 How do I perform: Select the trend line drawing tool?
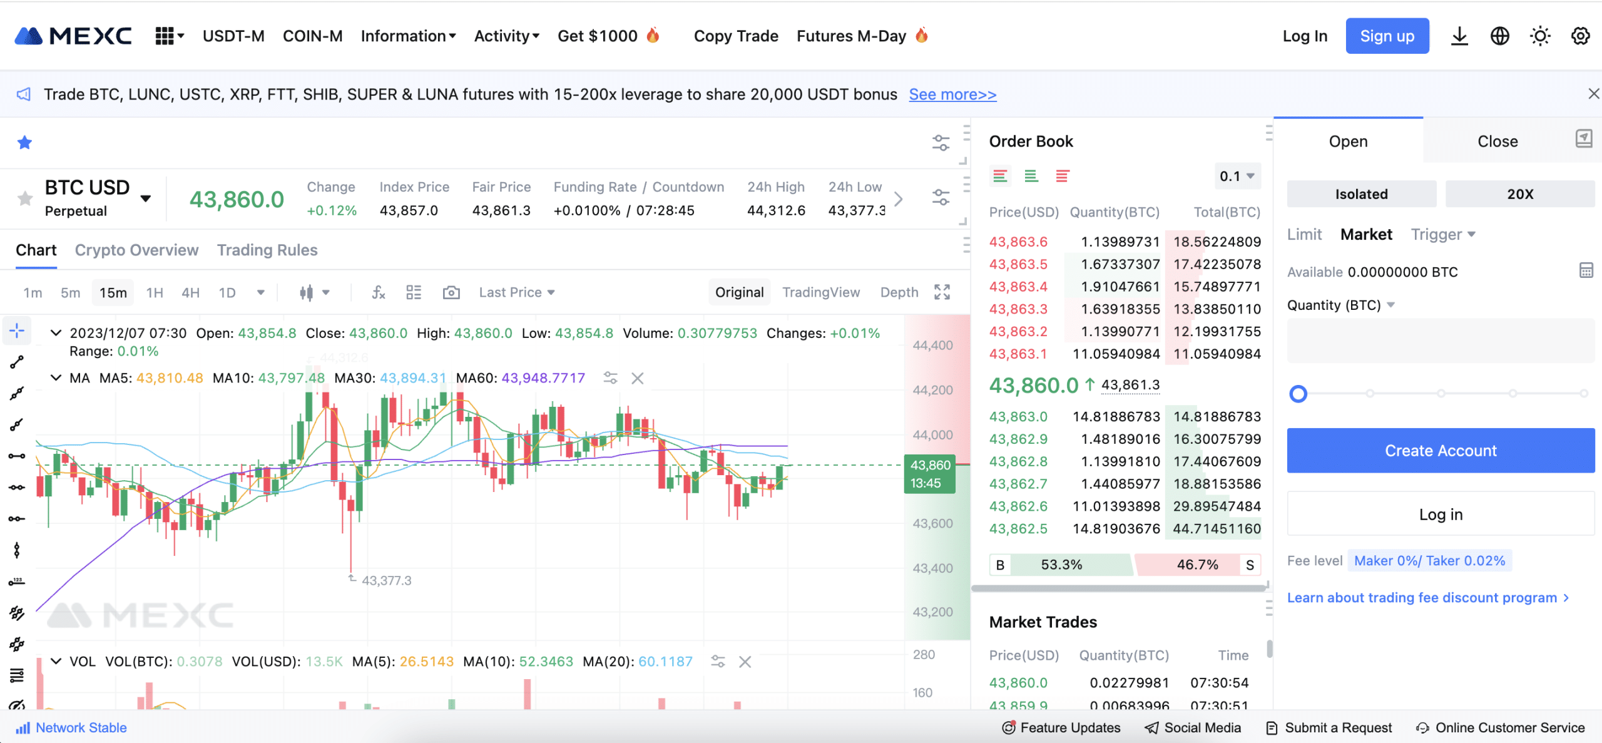17,362
